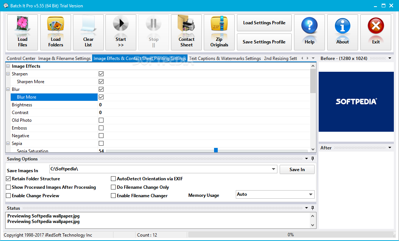399x241 pixels.
Task: Enable the Emboss effect checkbox
Action: click(x=101, y=128)
